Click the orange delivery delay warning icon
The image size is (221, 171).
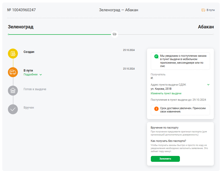(156, 109)
